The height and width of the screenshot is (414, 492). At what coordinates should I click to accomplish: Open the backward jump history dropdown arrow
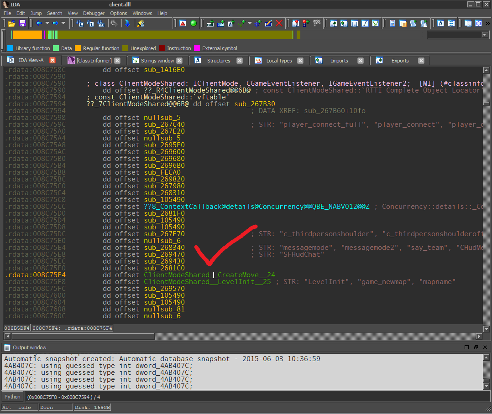[47, 23]
